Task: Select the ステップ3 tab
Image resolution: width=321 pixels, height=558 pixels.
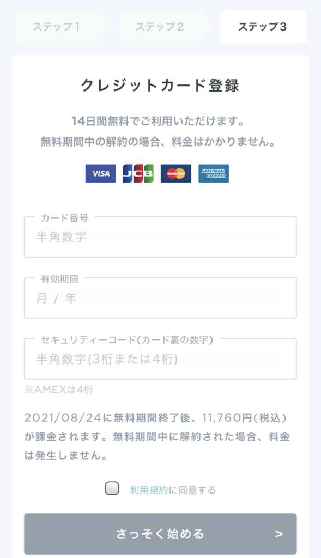Action: [x=263, y=27]
